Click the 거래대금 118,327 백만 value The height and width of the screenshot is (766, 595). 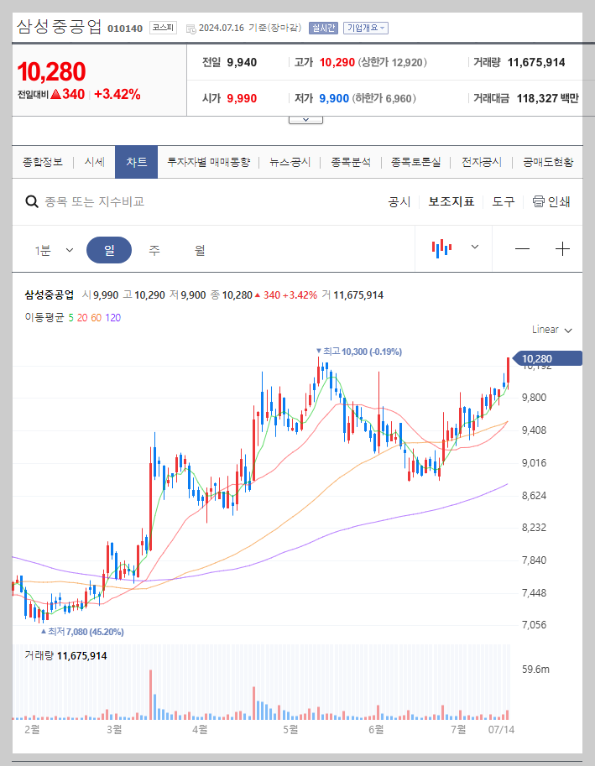(x=548, y=99)
